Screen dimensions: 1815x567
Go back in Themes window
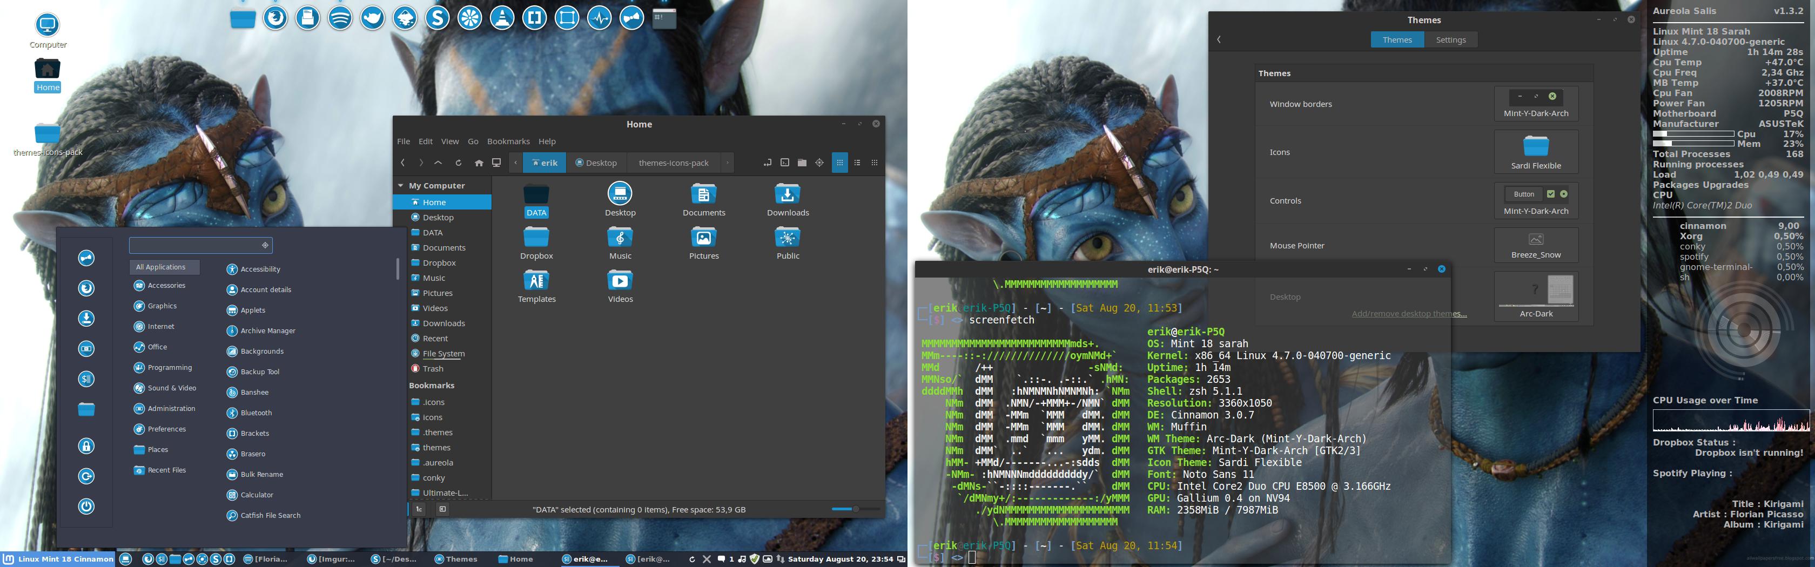pyautogui.click(x=1219, y=40)
